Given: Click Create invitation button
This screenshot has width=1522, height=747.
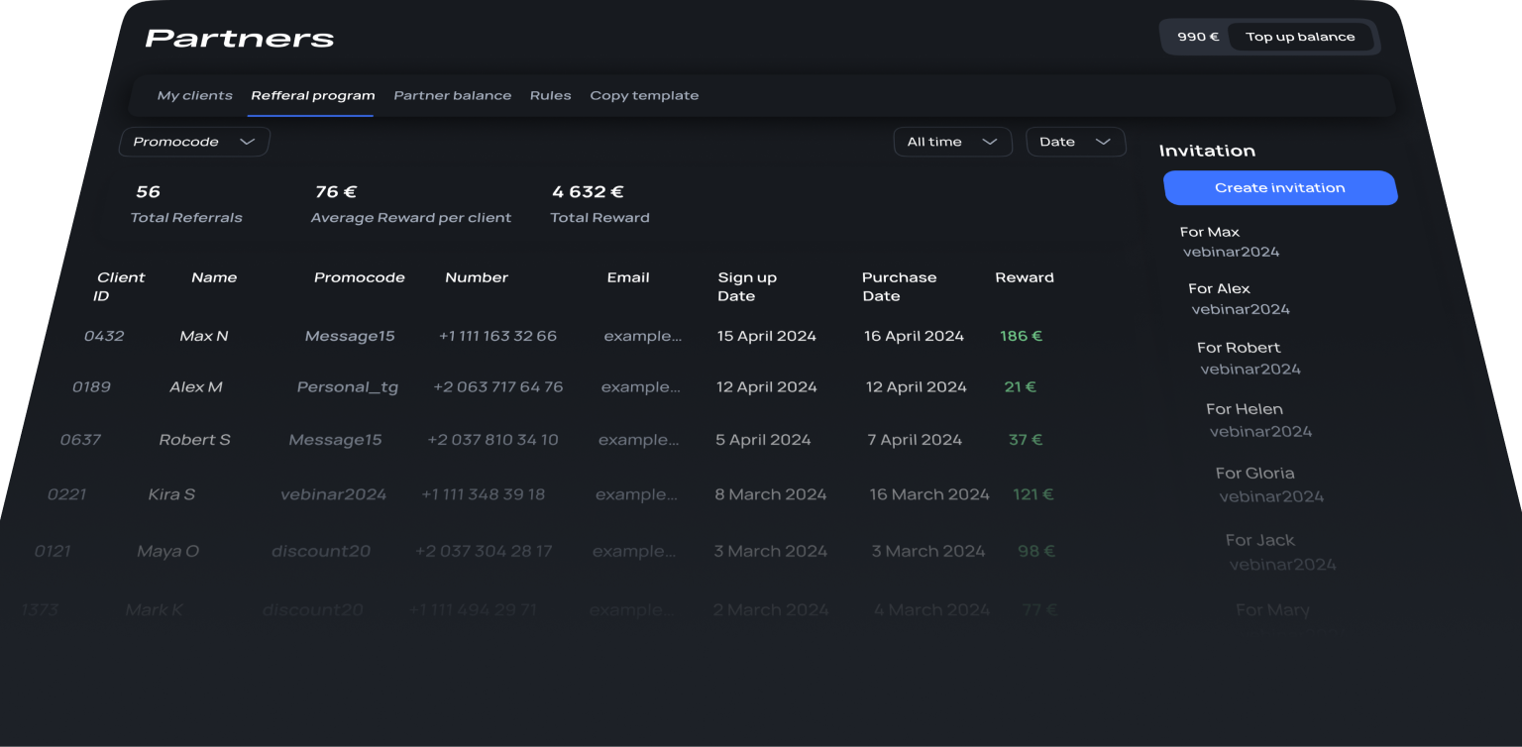Looking at the screenshot, I should tap(1280, 188).
